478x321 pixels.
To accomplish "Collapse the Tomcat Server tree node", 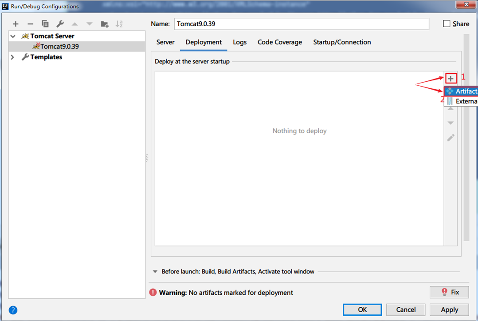I will click(x=13, y=36).
